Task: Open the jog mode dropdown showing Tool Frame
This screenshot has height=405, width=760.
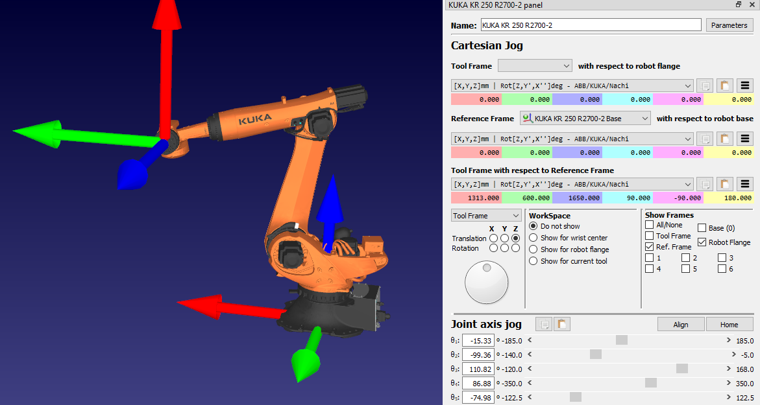Action: 487,216
